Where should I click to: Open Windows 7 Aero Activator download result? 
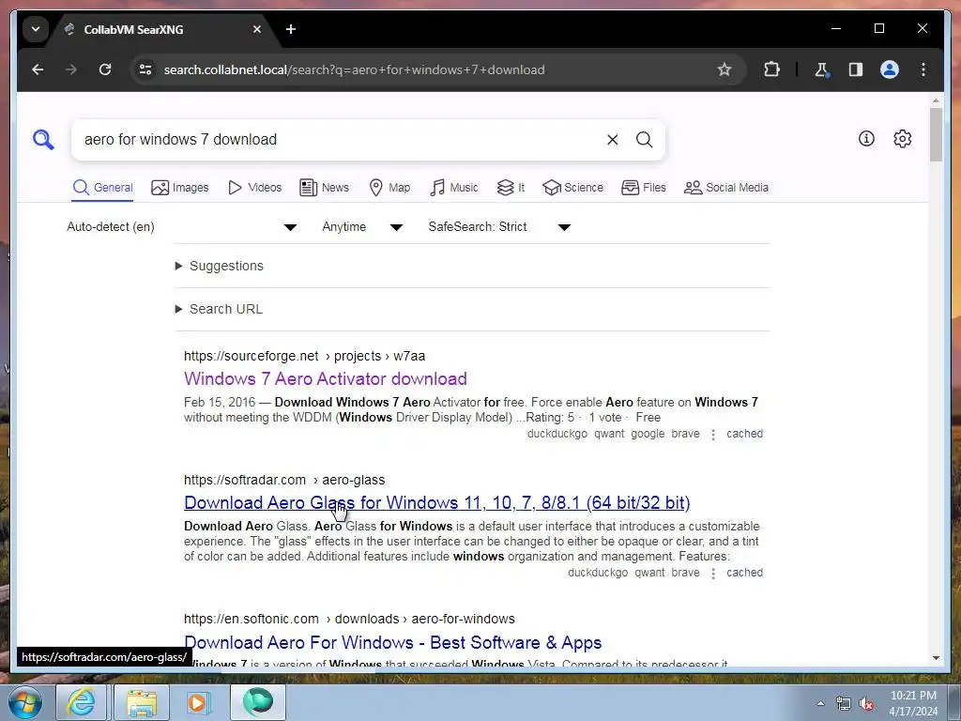[326, 379]
